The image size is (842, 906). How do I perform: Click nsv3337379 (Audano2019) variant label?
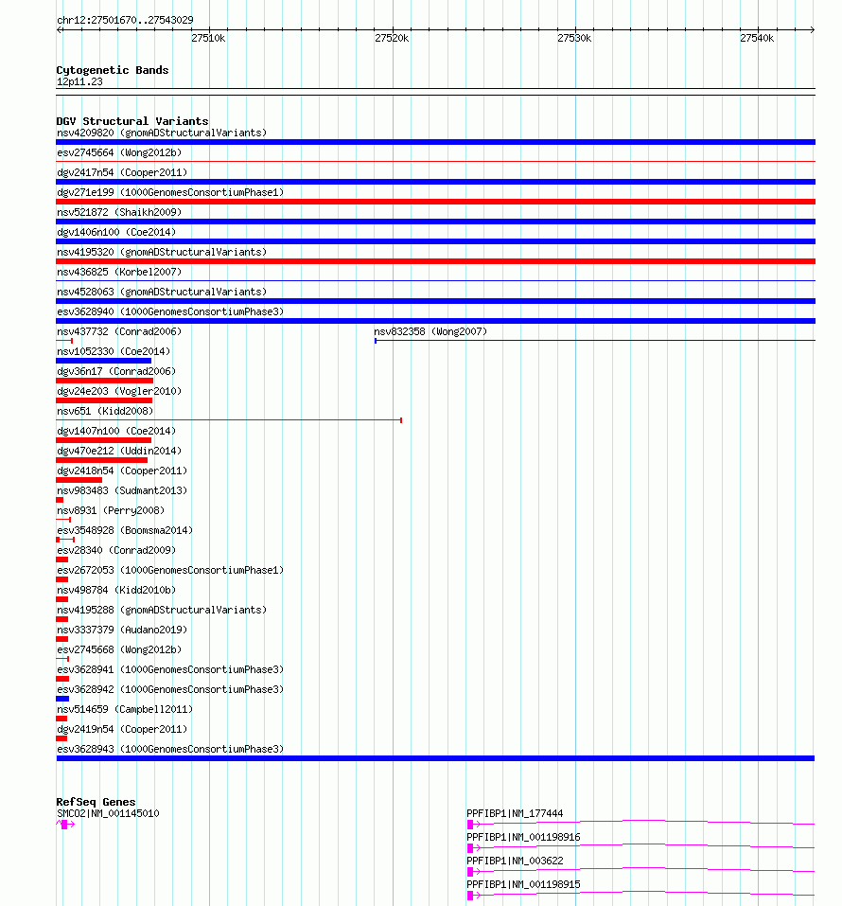(x=122, y=630)
